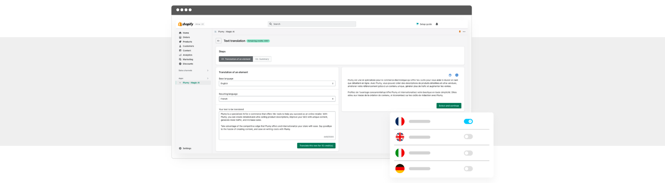Viewport: 665px width, 183px height.
Task: Disable the French language toggle
Action: (468, 121)
